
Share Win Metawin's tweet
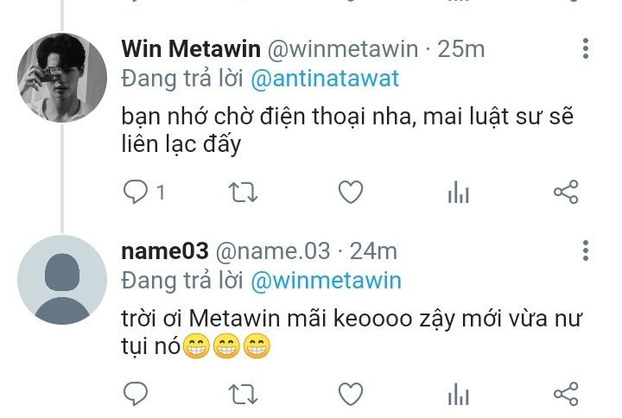[x=566, y=192]
